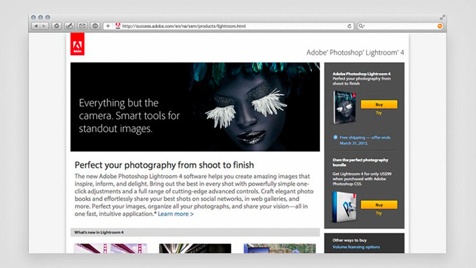The width and height of the screenshot is (476, 268).
Task: Add bookmark with the plus button
Action: [x=108, y=26]
